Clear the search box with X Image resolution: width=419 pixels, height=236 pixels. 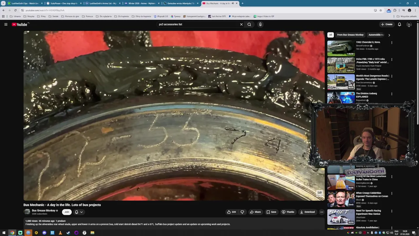[241, 24]
